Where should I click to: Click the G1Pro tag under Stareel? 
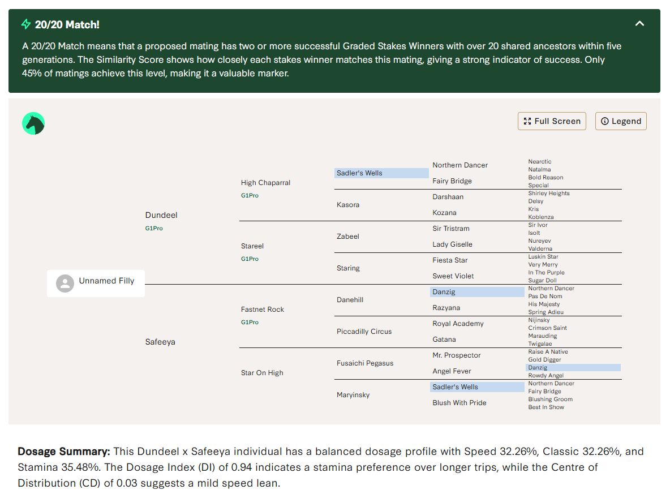pyautogui.click(x=250, y=259)
